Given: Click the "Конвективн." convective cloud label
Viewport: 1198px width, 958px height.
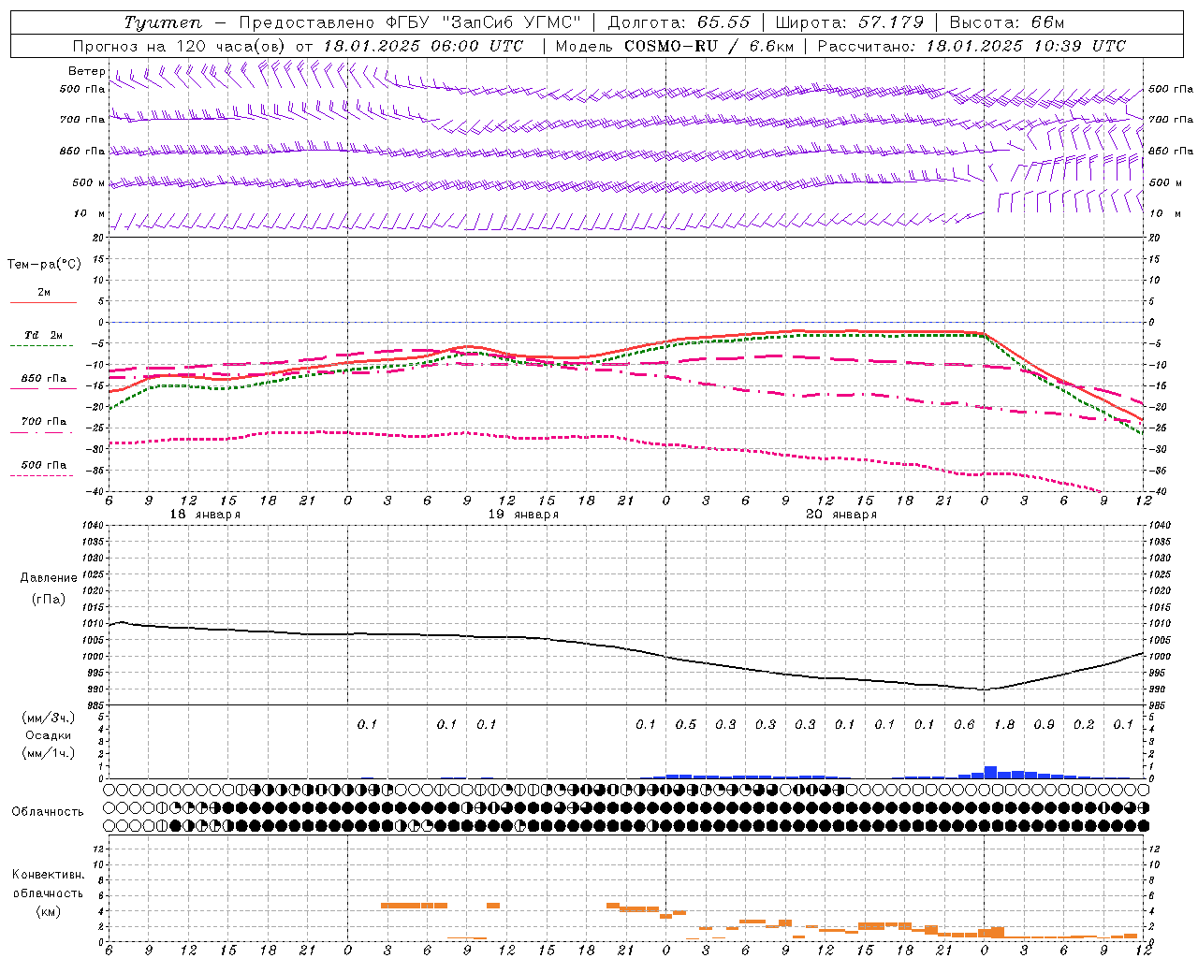Looking at the screenshot, I should 48,875.
